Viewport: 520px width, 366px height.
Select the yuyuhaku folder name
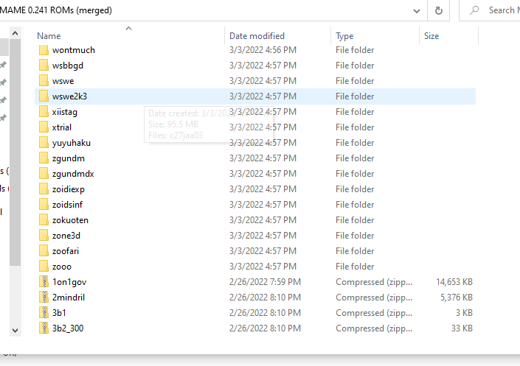pyautogui.click(x=72, y=143)
